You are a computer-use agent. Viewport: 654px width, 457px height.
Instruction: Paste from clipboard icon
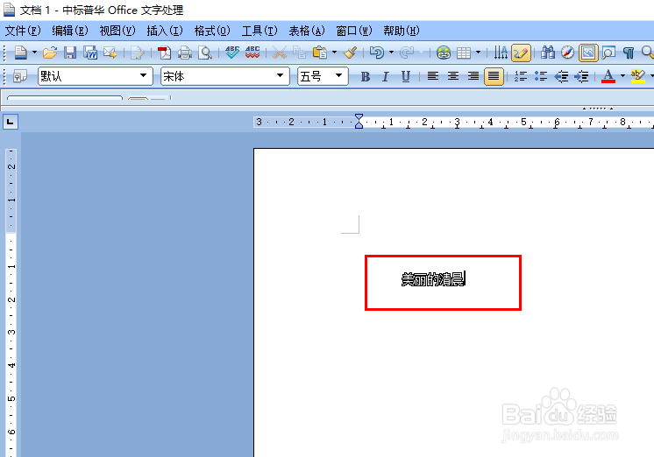tap(320, 53)
